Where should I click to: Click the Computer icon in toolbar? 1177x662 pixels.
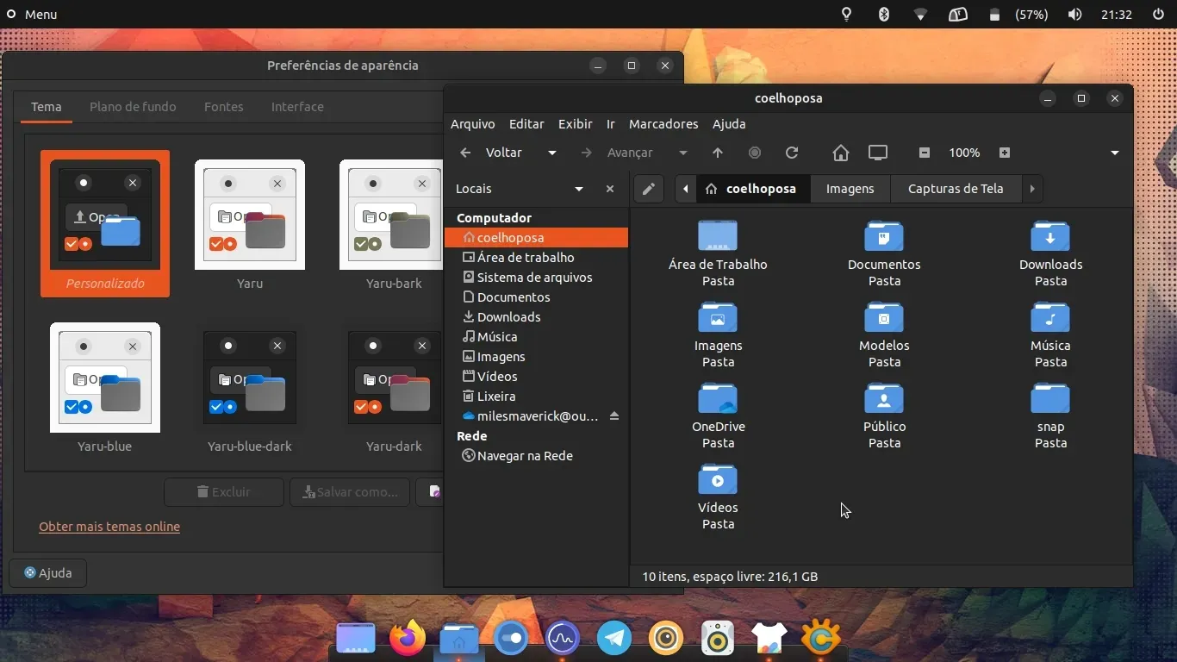coord(877,153)
